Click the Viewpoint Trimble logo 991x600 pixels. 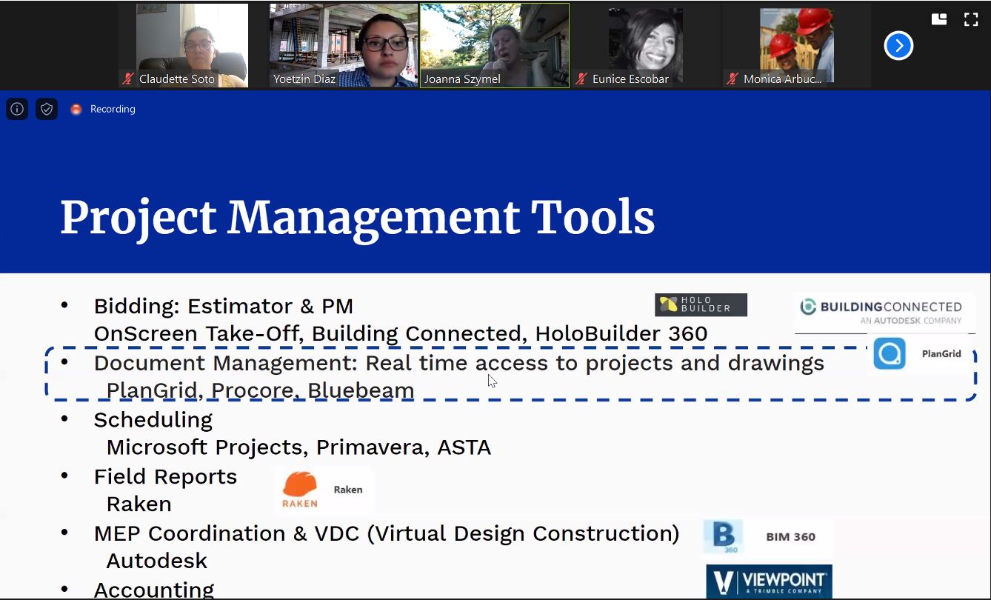(x=769, y=581)
